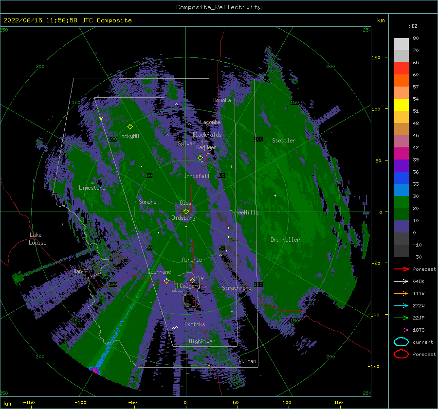Click the 39 dBZ purple color swatch
This screenshot has width=438, height=409.
401,166
